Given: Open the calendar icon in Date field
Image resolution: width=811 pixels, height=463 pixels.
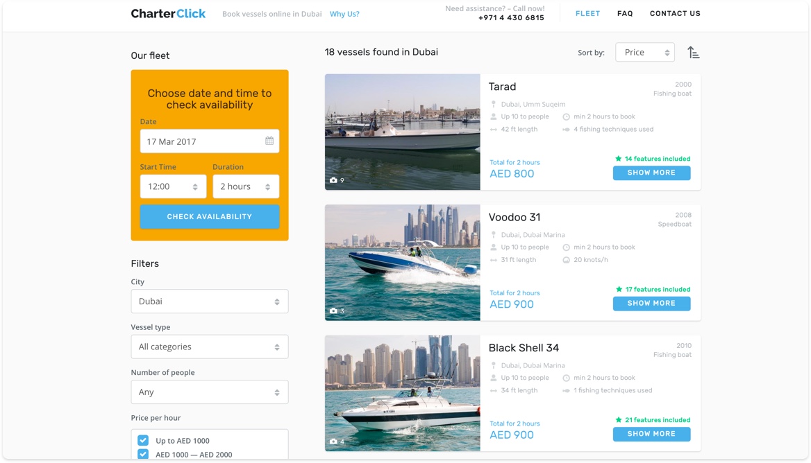Looking at the screenshot, I should (269, 141).
